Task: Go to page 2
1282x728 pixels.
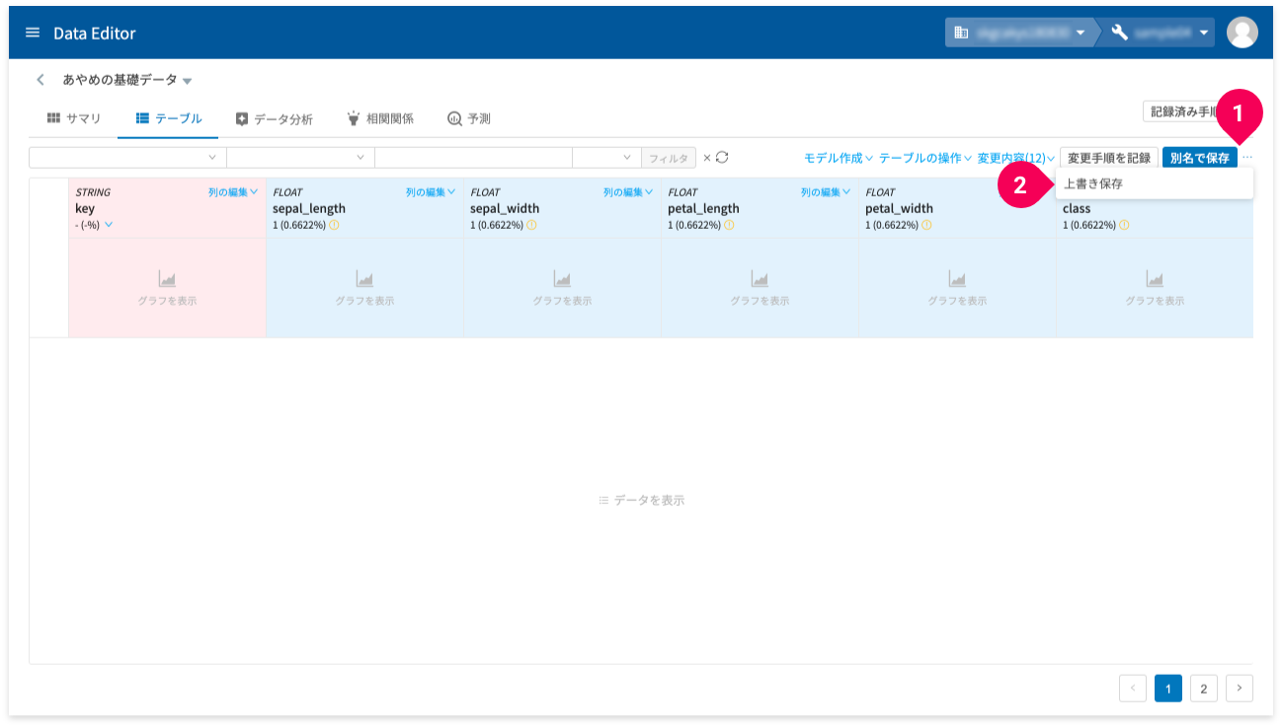Action: [x=1203, y=689]
